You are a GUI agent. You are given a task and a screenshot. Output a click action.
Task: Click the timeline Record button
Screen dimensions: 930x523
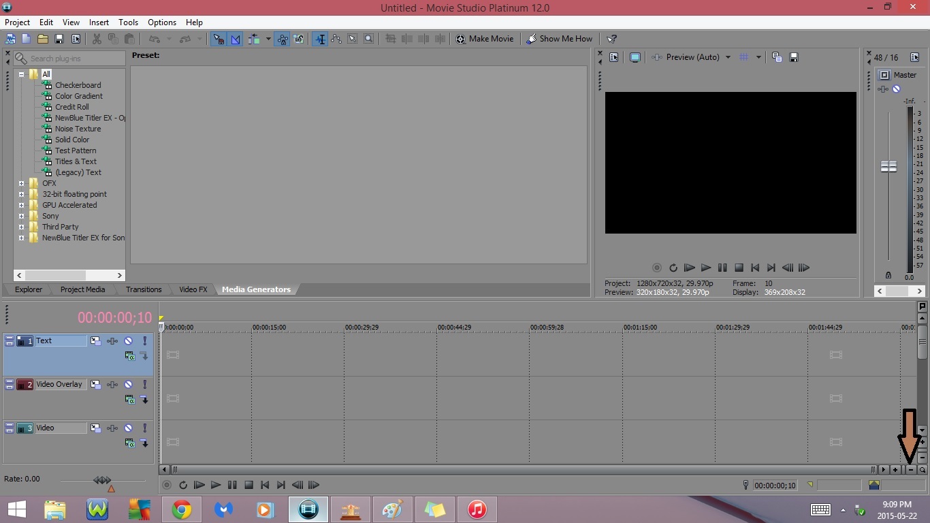coord(167,485)
